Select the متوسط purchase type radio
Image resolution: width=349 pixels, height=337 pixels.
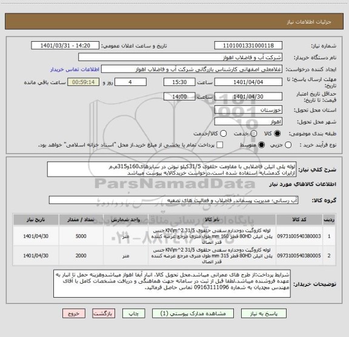(x=262, y=145)
